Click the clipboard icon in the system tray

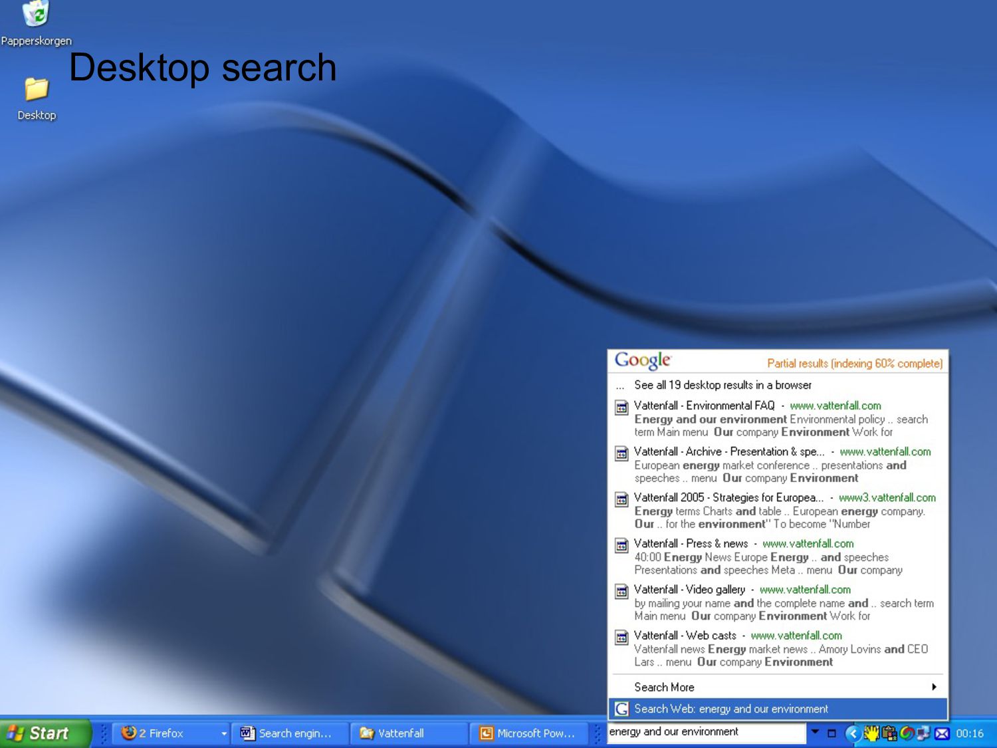889,733
